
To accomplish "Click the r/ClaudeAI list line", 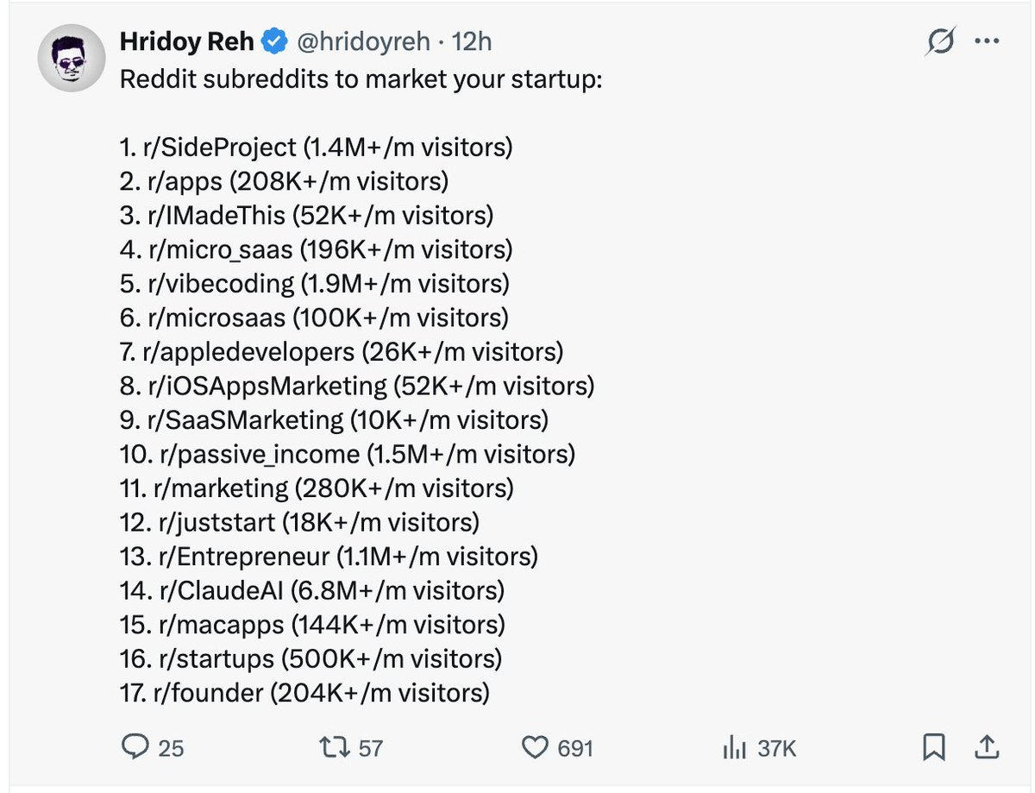I will 312,590.
